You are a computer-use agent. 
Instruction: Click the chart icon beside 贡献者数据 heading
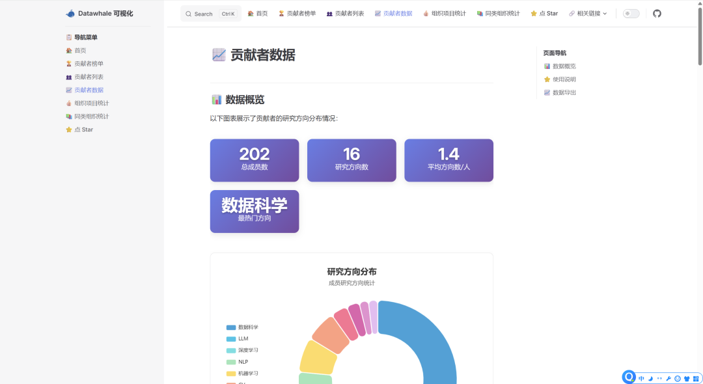(x=219, y=55)
